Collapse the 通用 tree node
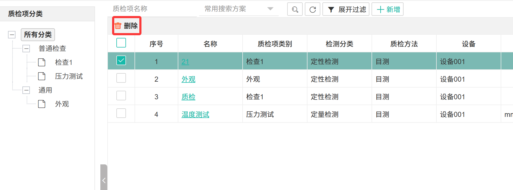The image size is (513, 190). 26,90
